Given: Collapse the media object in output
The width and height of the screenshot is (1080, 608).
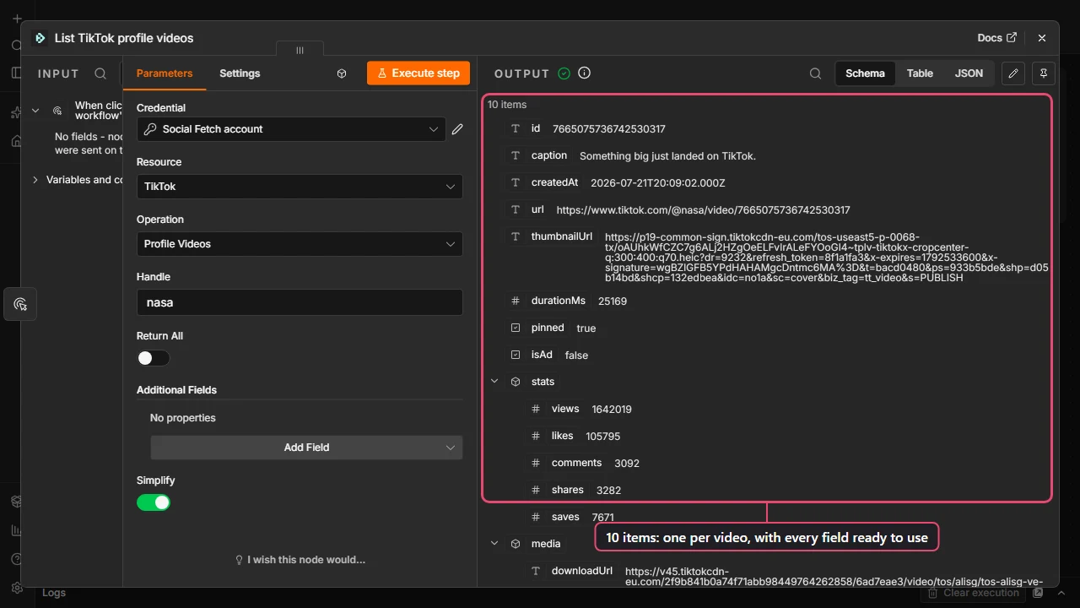Looking at the screenshot, I should coord(494,544).
